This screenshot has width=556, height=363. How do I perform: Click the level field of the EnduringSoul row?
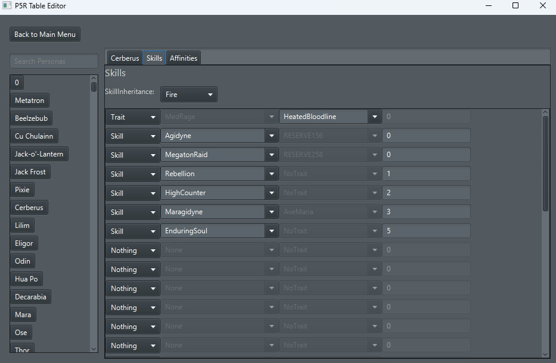pyautogui.click(x=426, y=231)
